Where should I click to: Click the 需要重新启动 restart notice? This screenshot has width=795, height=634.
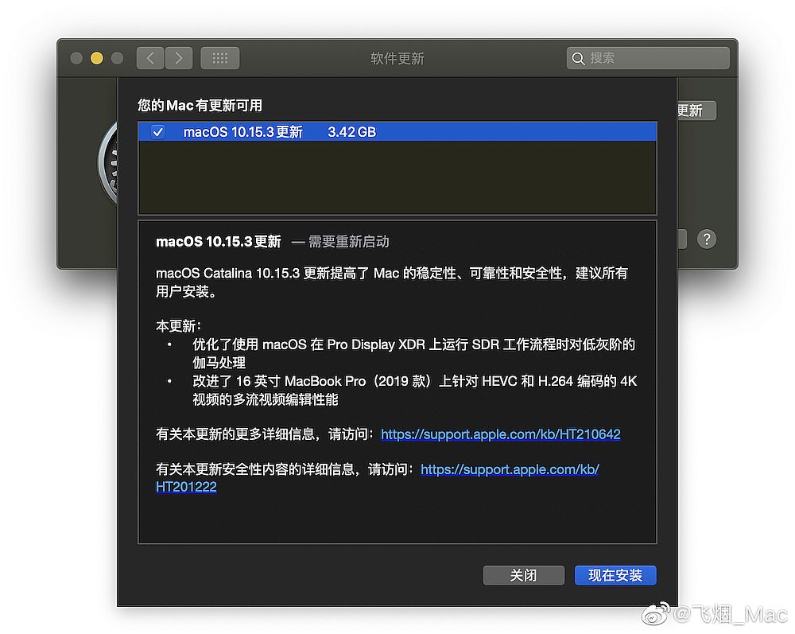(348, 241)
